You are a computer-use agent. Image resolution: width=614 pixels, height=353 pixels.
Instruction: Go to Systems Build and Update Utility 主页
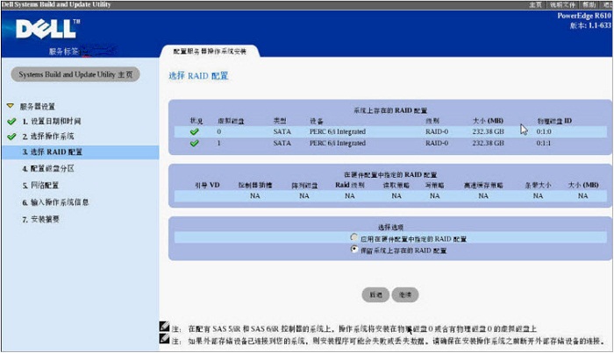75,74
